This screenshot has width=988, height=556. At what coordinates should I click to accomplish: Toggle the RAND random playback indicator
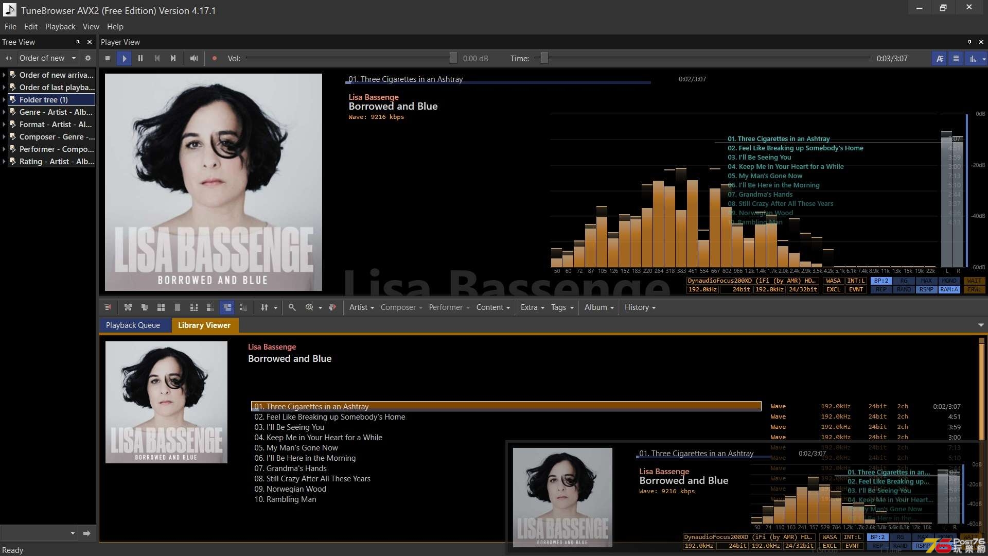click(904, 289)
